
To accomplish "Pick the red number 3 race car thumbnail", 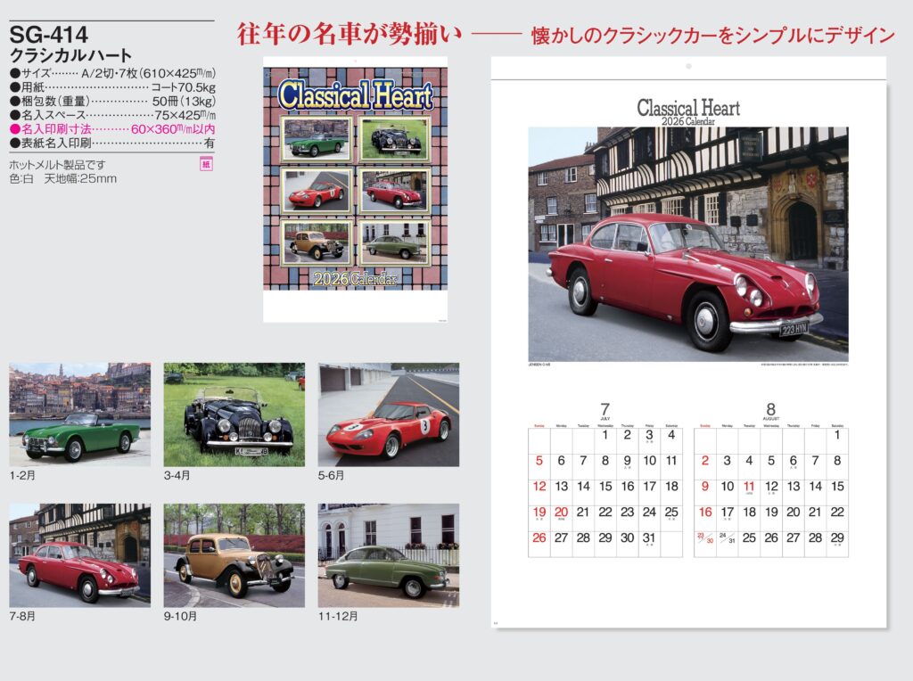I will click(x=388, y=414).
